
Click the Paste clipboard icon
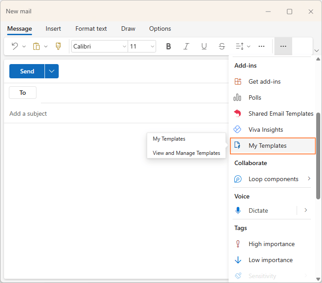coord(36,46)
